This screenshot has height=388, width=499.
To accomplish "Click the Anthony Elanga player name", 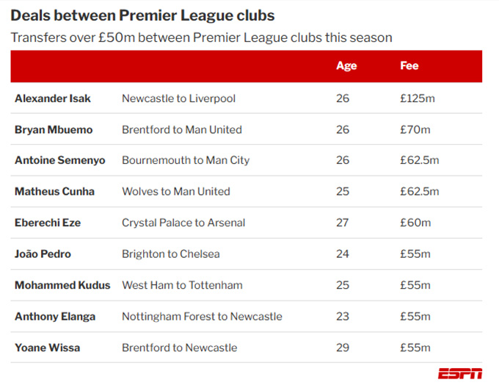I will (x=53, y=317).
